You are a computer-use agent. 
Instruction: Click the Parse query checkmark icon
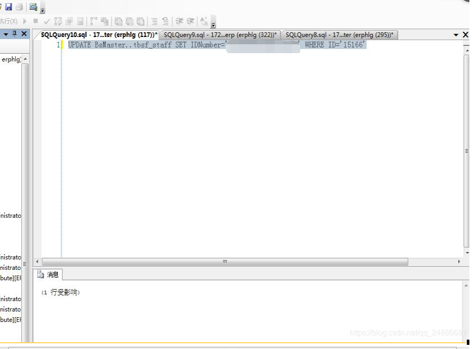tap(46, 21)
